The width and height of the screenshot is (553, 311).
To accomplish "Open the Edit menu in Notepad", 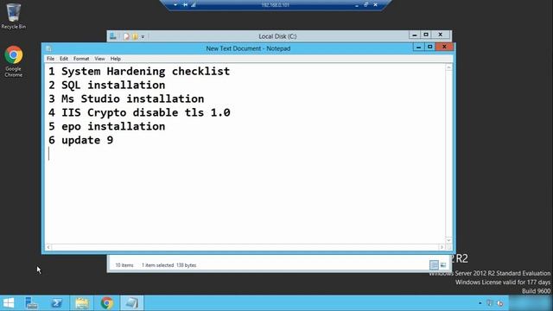I will coord(64,59).
